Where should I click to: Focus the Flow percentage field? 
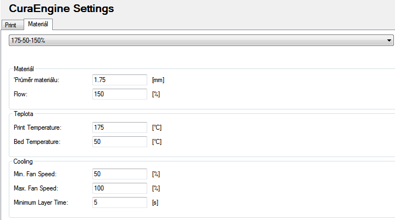pos(120,94)
